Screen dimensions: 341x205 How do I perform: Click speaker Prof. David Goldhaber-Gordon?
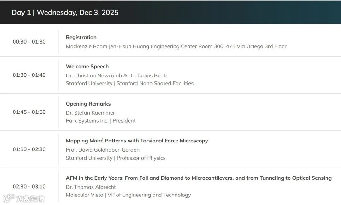(103, 150)
